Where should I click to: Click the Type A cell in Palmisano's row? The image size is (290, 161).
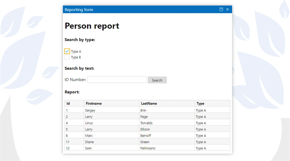click(212, 148)
